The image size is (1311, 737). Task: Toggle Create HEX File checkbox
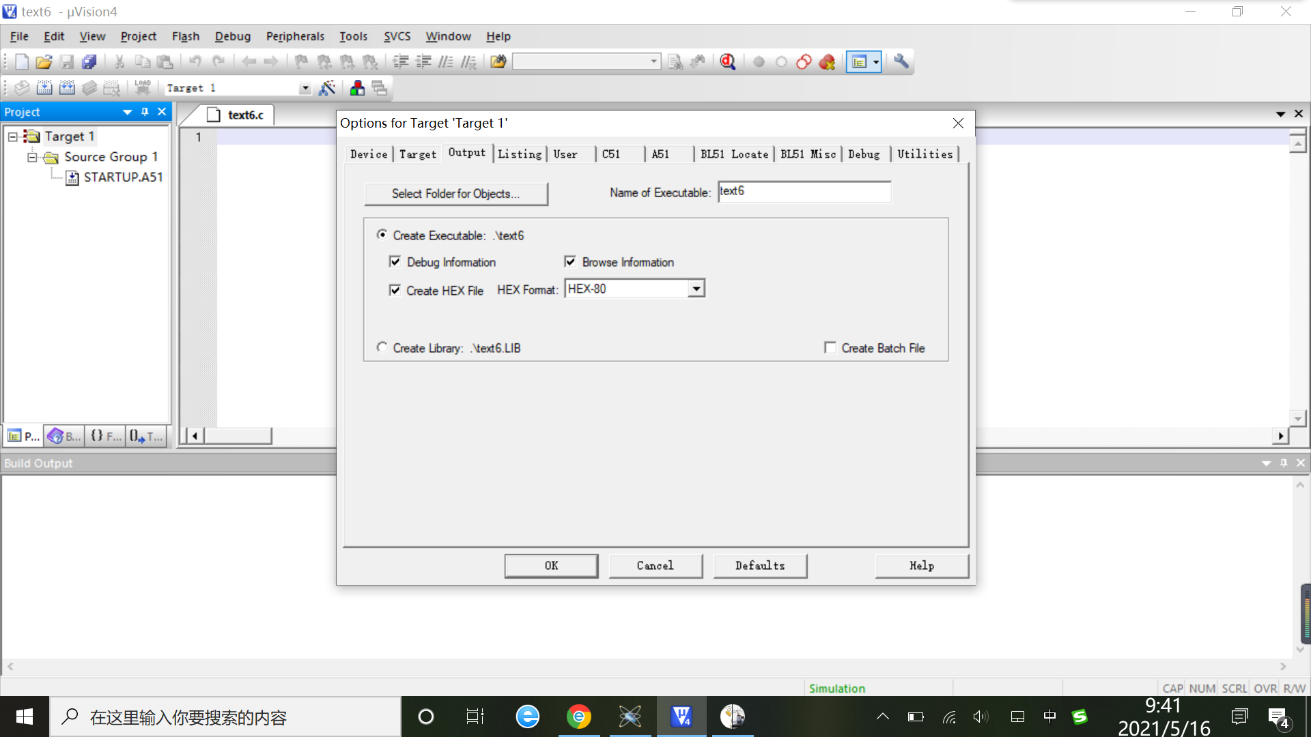pos(395,291)
